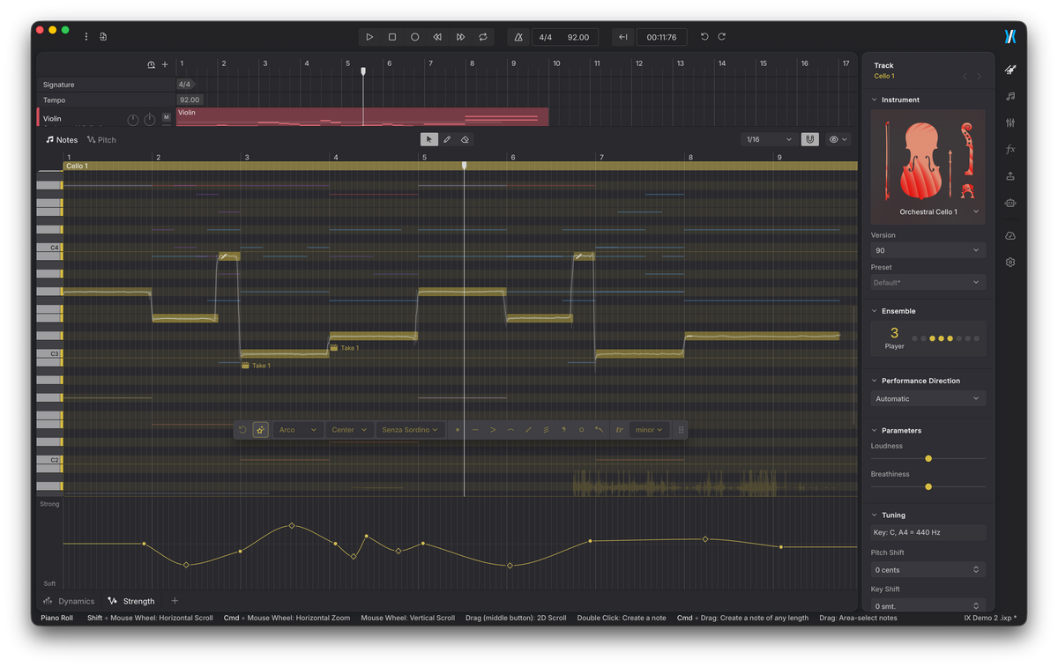Viewport: 1058px width, 667px height.
Task: Select the eraser tool
Action: [466, 139]
